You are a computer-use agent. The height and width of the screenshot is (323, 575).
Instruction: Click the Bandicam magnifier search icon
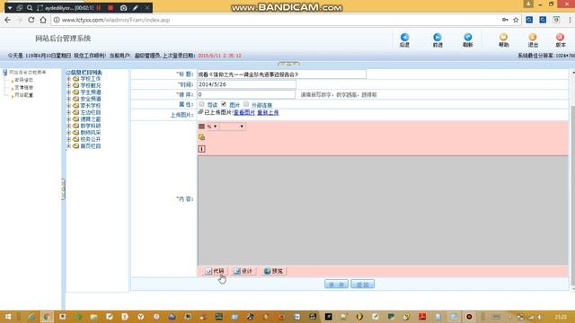[x=30, y=8]
